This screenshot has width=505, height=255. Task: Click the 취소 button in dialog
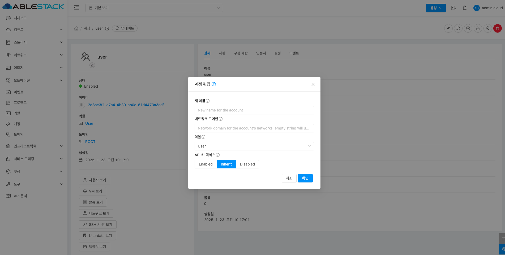point(289,178)
